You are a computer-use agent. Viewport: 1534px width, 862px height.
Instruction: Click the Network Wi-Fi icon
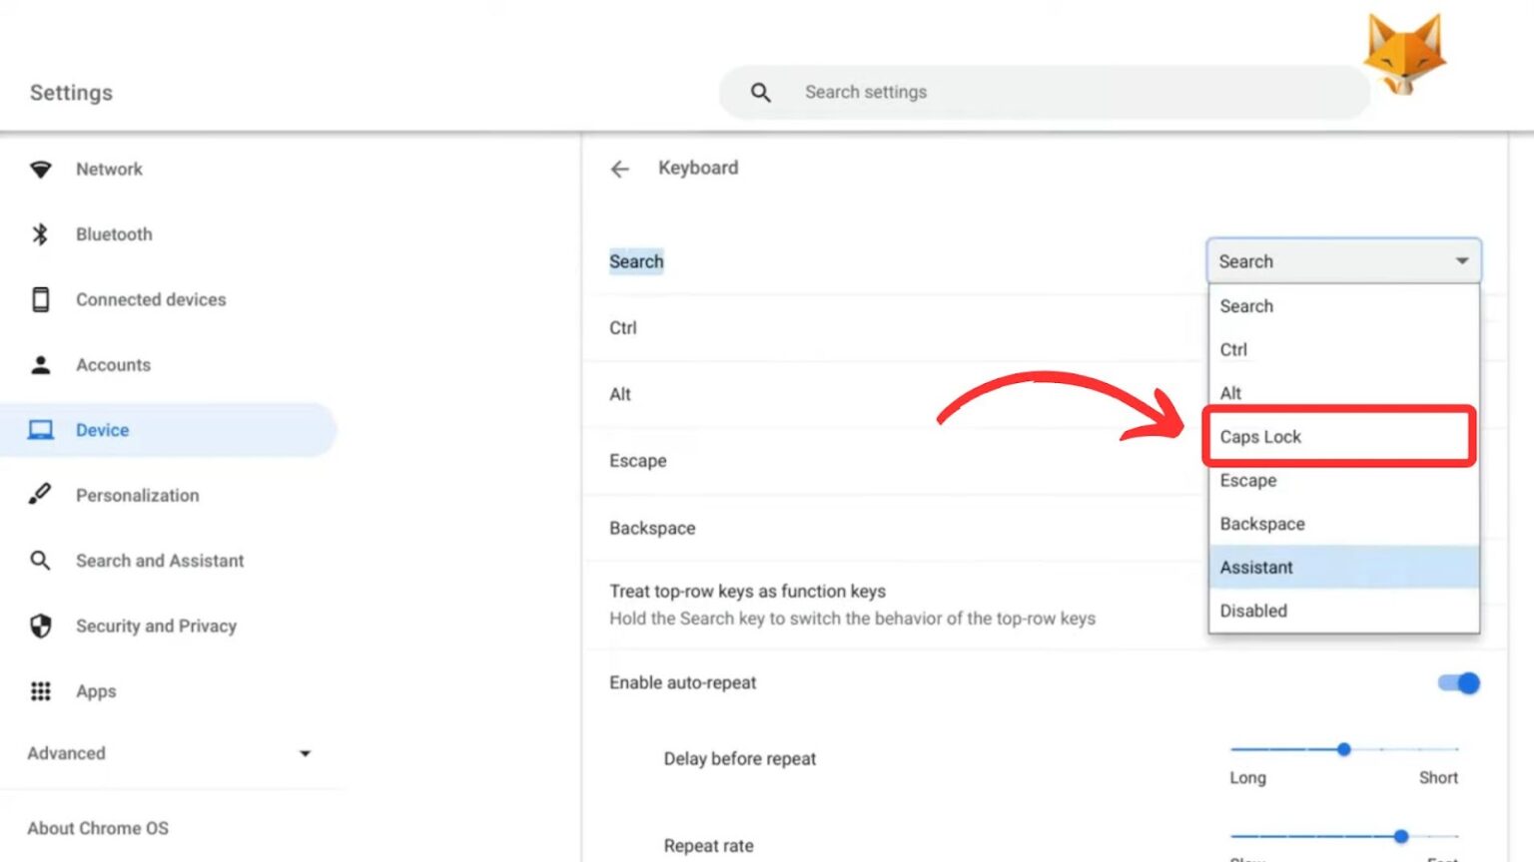pos(41,170)
